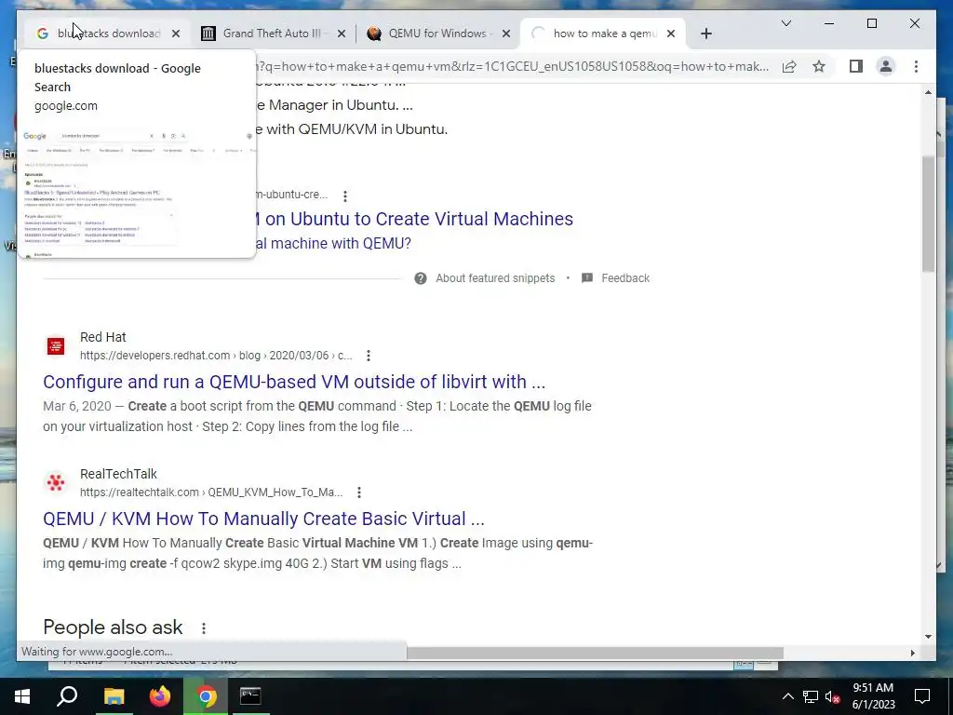
Task: Close the bluestacks download tab
Action: click(x=176, y=34)
